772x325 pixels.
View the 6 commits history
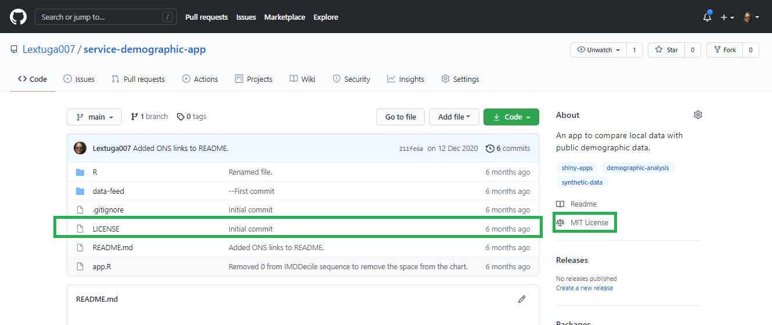pyautogui.click(x=508, y=149)
